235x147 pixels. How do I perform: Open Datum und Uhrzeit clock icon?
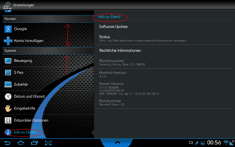tap(8, 96)
